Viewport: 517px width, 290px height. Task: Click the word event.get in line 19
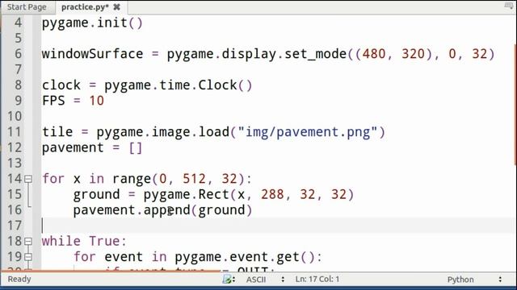264,257
